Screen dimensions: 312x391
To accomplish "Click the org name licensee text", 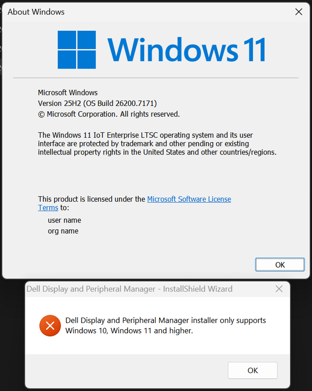I will (63, 231).
